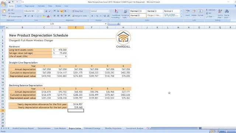
Task: Switch to Insert ribbon tab
Action: coord(19,6)
